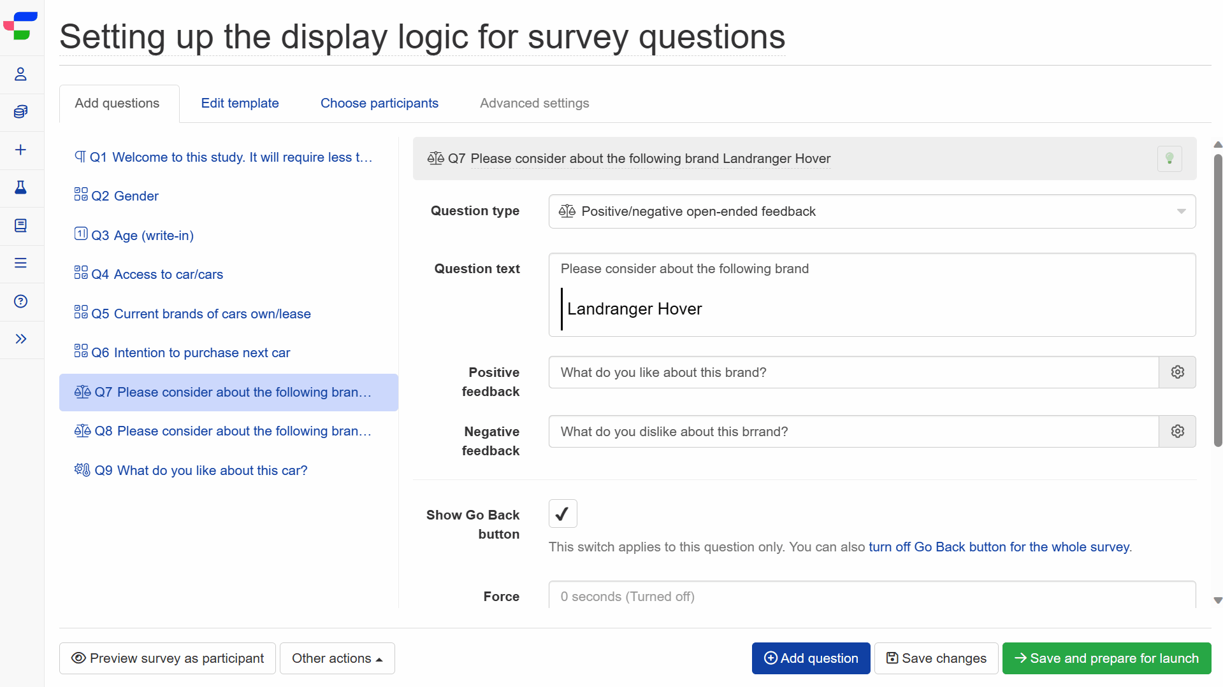This screenshot has height=687, width=1223.
Task: Click grid icon beside Q5 Current brands
Action: [81, 312]
